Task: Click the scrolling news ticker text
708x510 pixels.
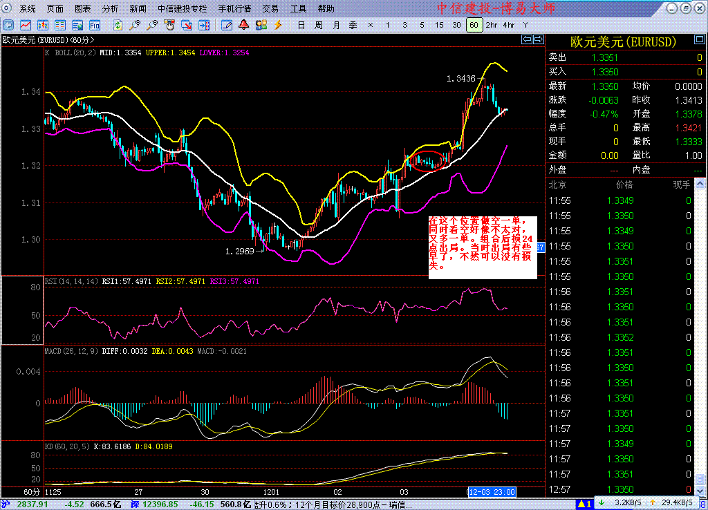Action: 333,504
